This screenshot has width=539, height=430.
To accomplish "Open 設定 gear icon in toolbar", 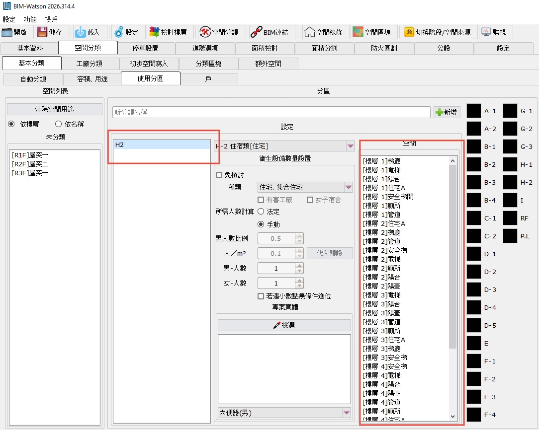I will pyautogui.click(x=118, y=32).
